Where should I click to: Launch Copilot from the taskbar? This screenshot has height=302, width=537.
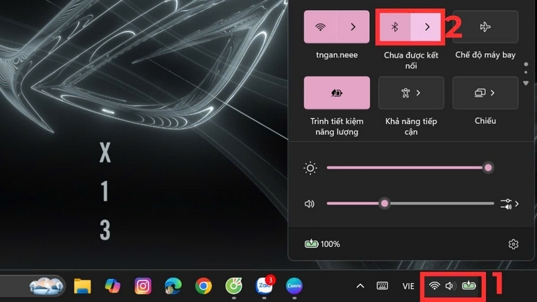coord(113,286)
